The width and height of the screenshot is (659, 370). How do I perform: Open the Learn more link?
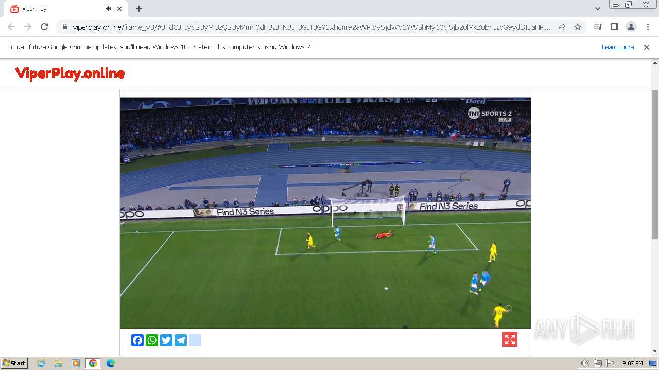point(618,47)
